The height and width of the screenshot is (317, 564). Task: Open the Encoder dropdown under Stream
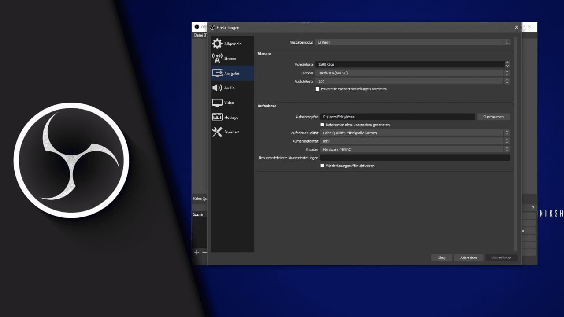[x=413, y=73]
